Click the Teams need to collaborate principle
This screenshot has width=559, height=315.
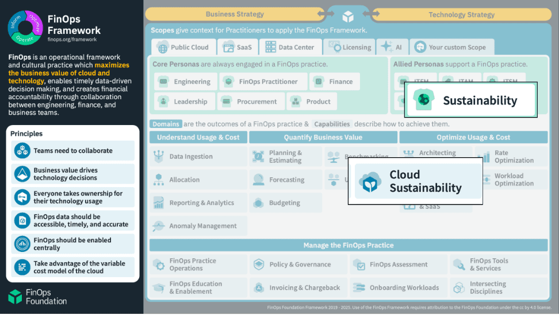point(72,150)
